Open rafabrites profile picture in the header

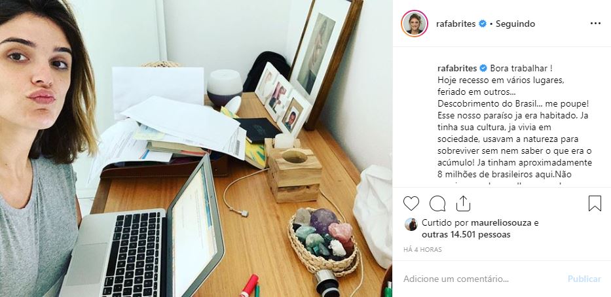[415, 24]
